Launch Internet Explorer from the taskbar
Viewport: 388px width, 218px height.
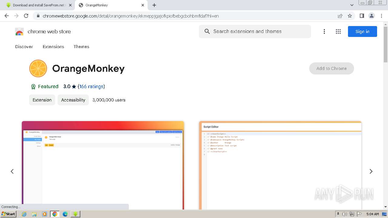click(x=24, y=214)
